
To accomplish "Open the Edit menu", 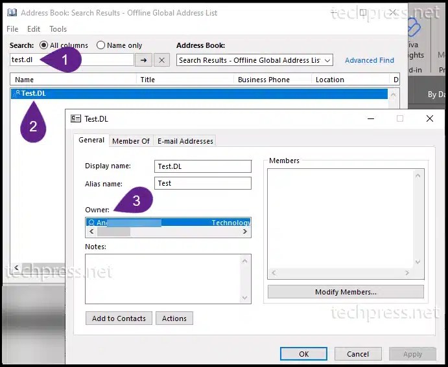I will [x=34, y=28].
